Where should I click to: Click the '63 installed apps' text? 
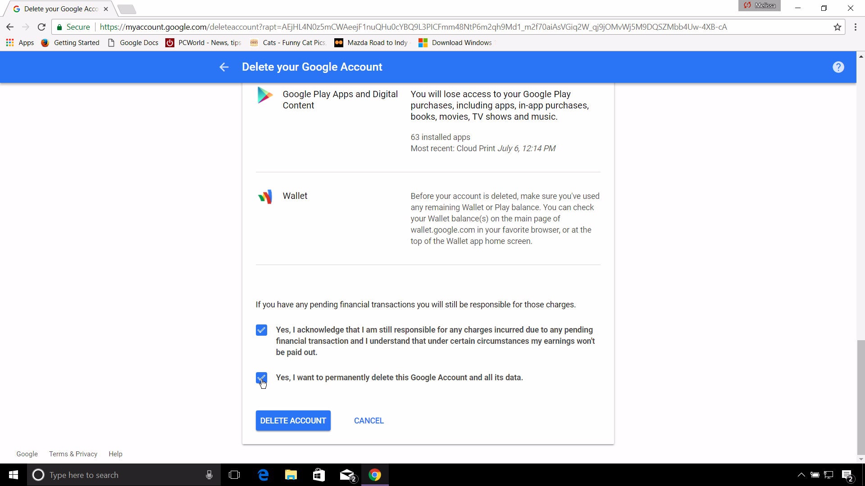coord(440,137)
